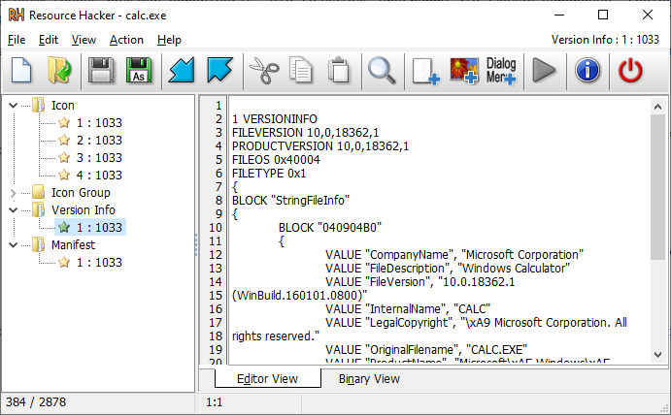
Task: Collapse the Manifest tree node
Action: click(x=14, y=245)
